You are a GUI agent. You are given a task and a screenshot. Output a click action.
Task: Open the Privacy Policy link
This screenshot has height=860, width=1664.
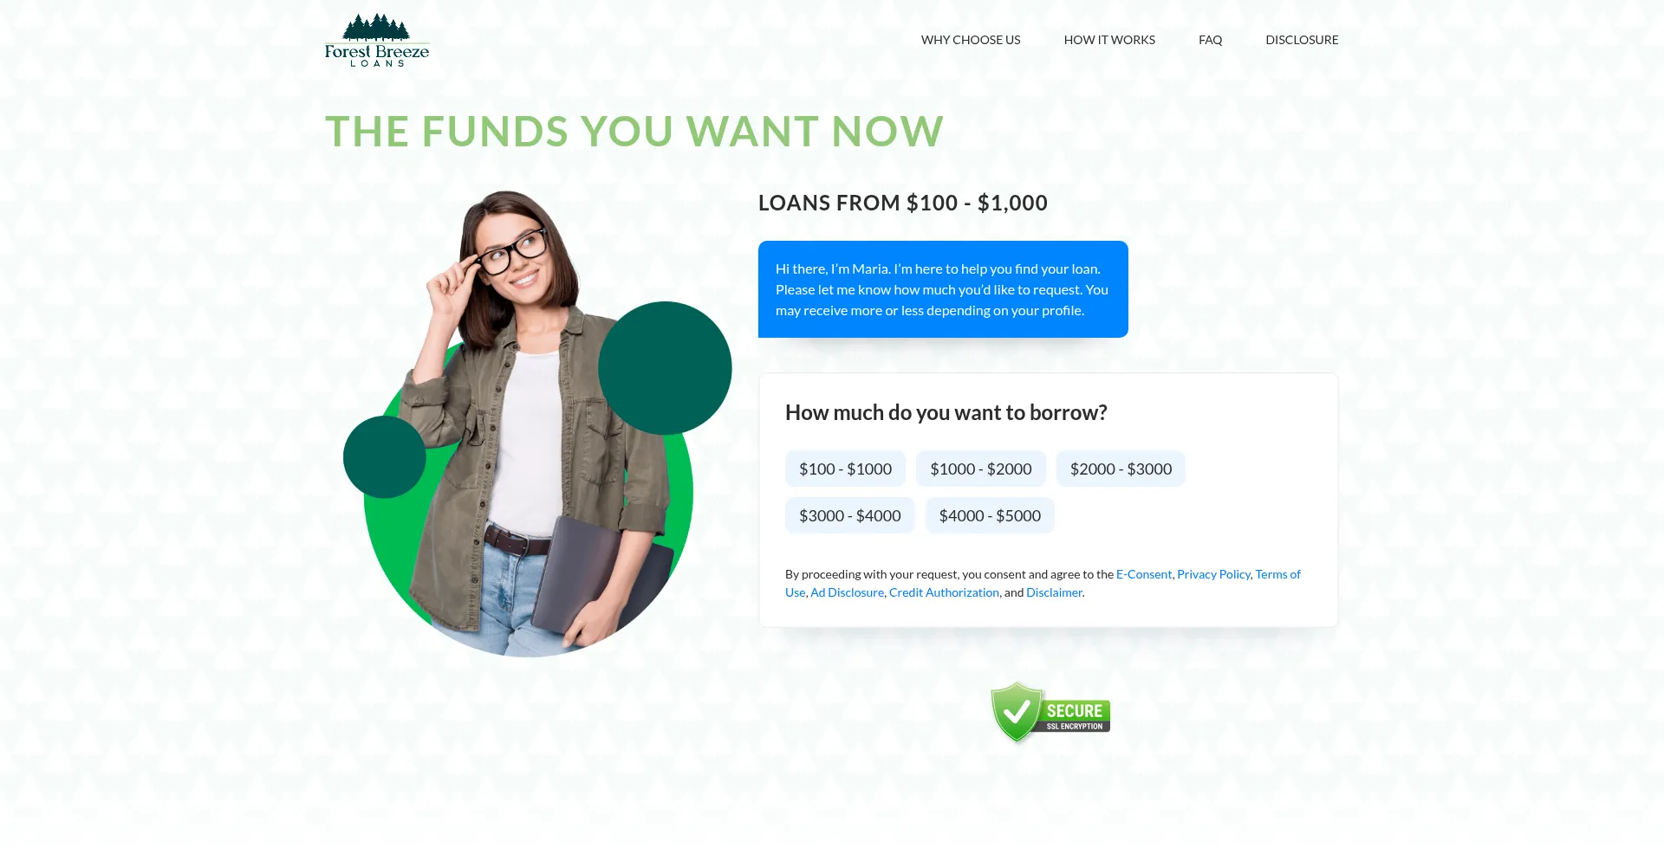point(1213,574)
